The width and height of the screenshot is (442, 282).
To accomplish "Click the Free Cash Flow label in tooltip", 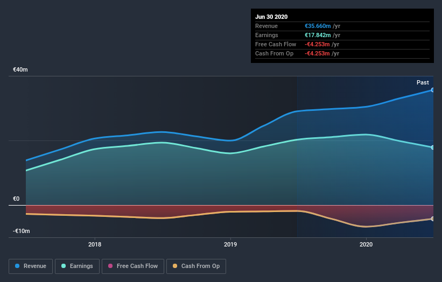I will tap(276, 45).
